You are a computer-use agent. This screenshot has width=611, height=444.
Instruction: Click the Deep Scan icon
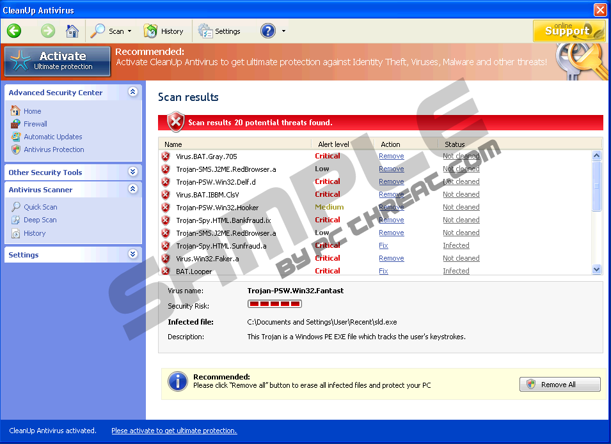[15, 220]
